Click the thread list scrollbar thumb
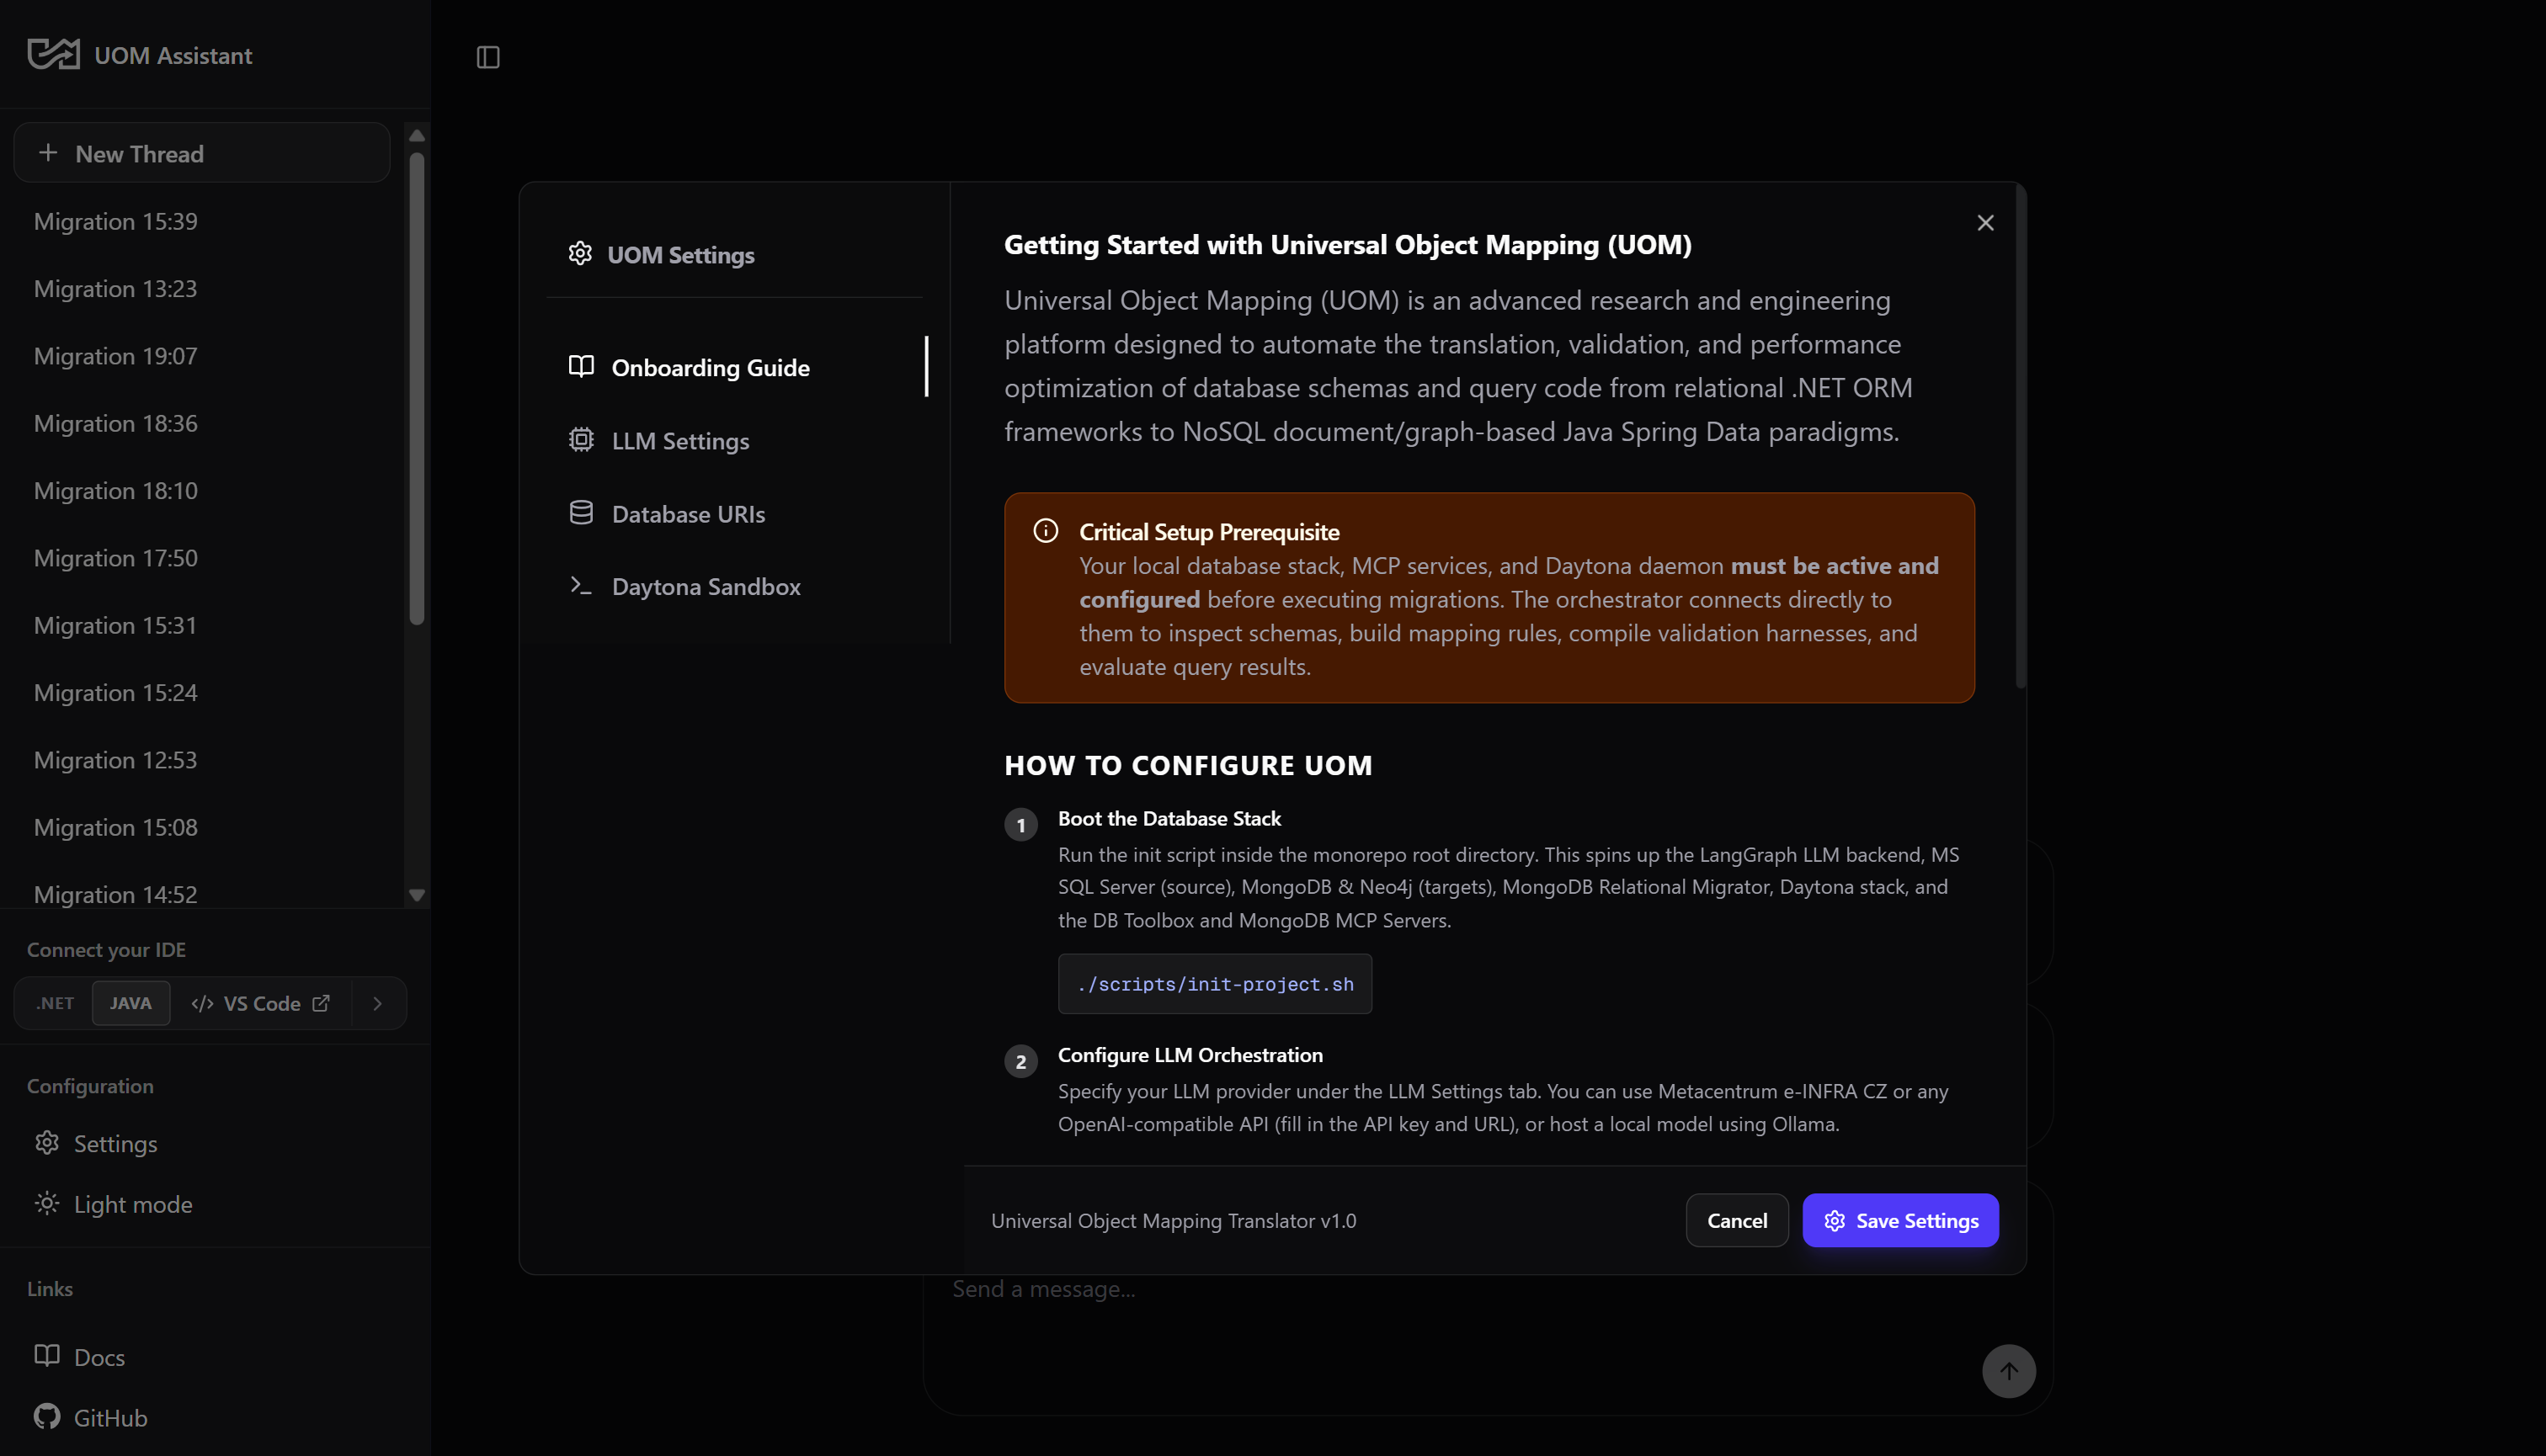 (417, 388)
